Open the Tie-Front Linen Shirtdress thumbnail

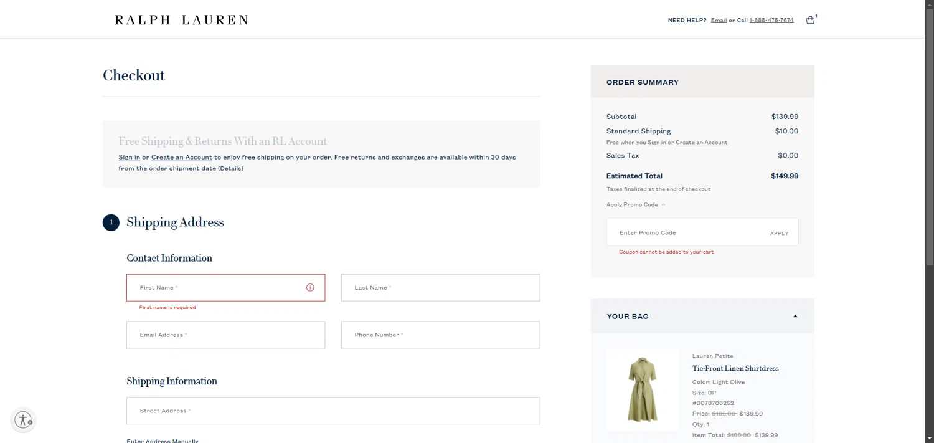(x=642, y=390)
